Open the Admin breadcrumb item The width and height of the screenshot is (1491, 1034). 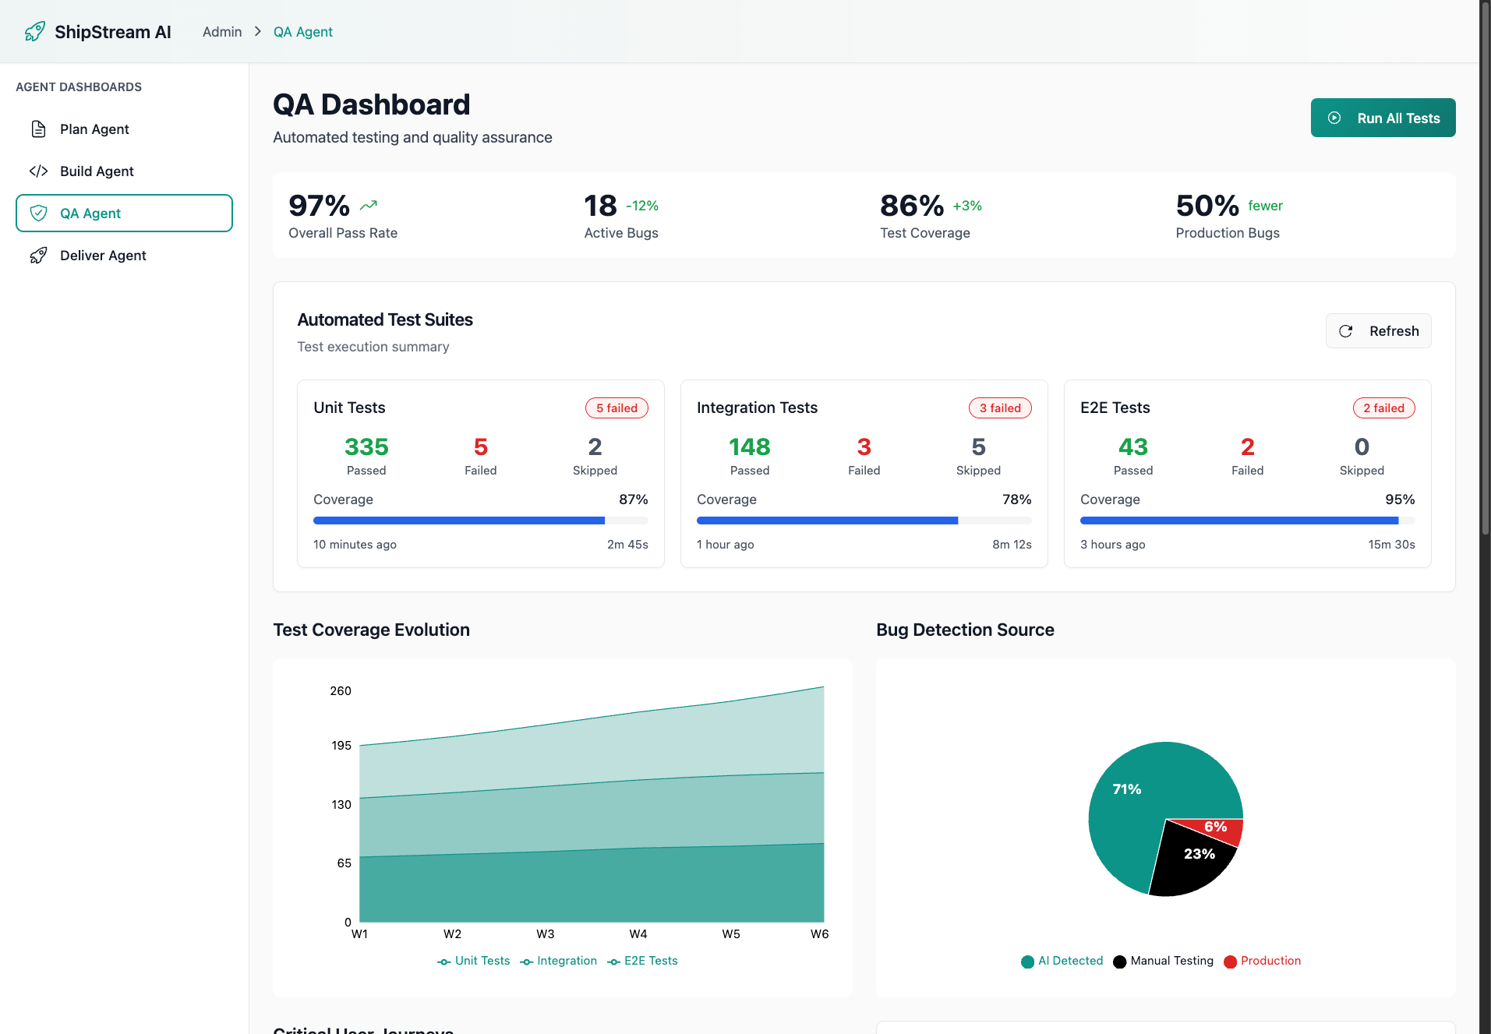pyautogui.click(x=221, y=31)
